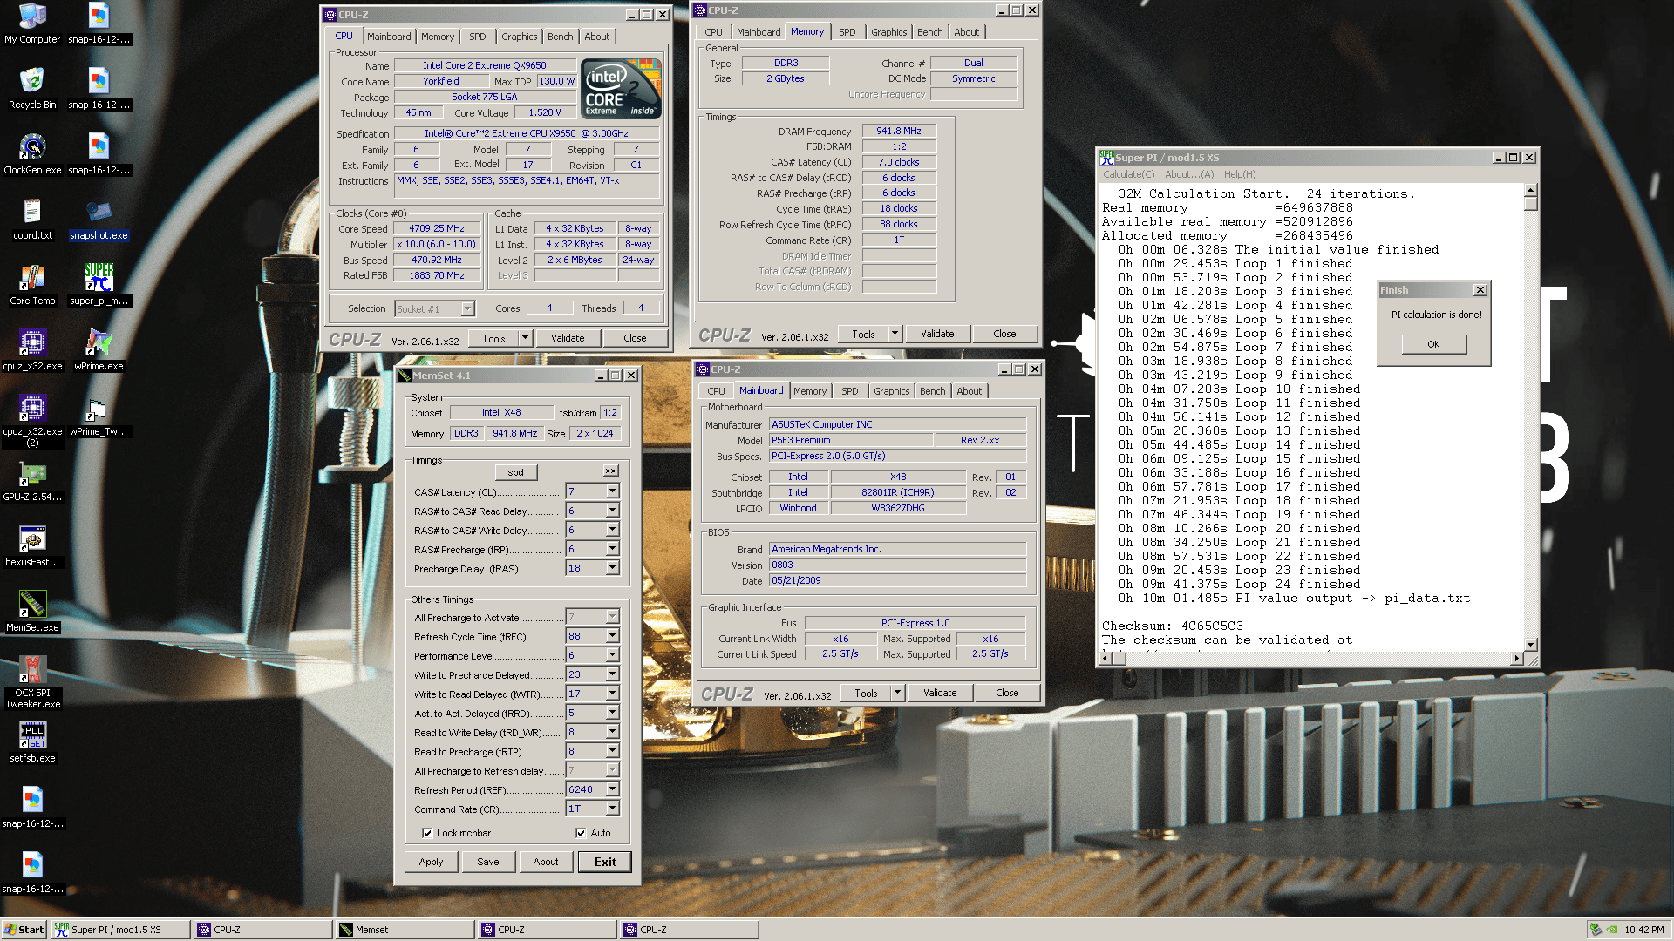Click the DRAM Frequency value 941.8 MHz
This screenshot has height=941, width=1674.
(x=899, y=131)
